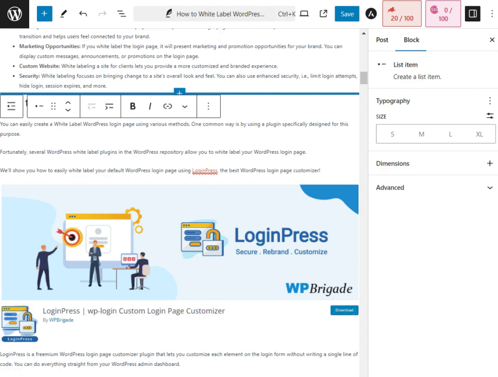This screenshot has width=498, height=377.
Task: Choose font size L
Action: pyautogui.click(x=450, y=134)
